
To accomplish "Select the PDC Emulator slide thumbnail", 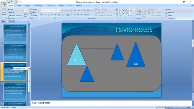I will click(15, 91).
